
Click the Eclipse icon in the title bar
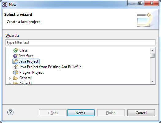click(x=5, y=5)
